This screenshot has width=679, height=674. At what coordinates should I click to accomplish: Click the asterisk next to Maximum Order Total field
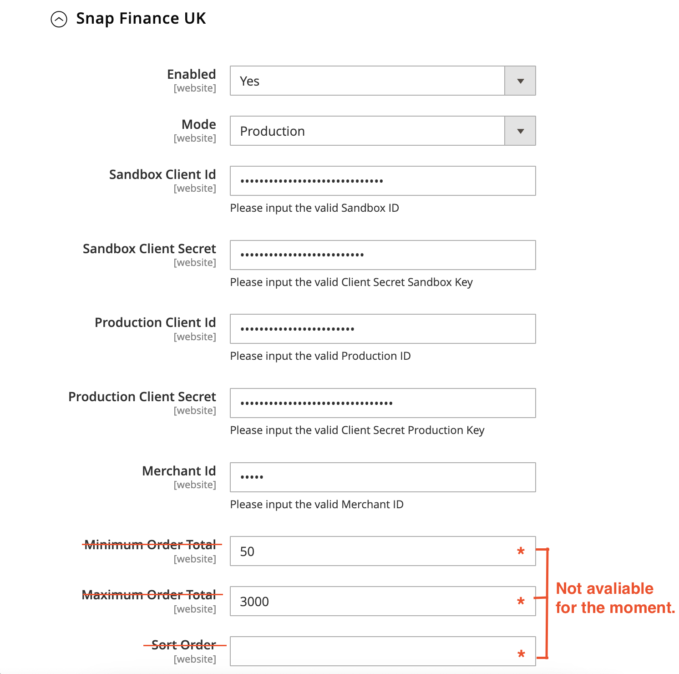(x=520, y=602)
